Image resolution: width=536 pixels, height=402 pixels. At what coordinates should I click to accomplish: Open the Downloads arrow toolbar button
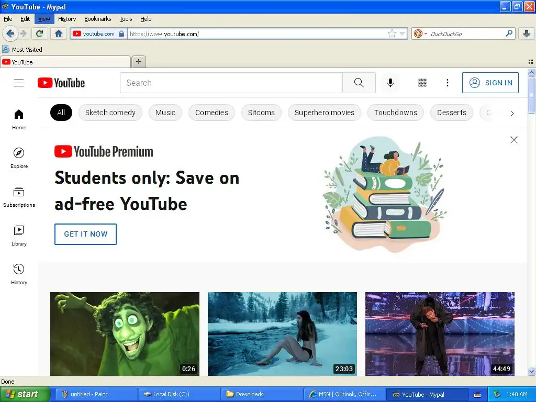tap(527, 33)
